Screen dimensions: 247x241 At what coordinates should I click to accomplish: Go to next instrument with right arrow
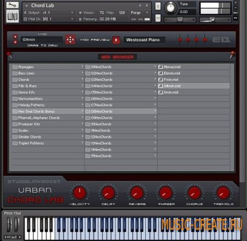(147, 6)
